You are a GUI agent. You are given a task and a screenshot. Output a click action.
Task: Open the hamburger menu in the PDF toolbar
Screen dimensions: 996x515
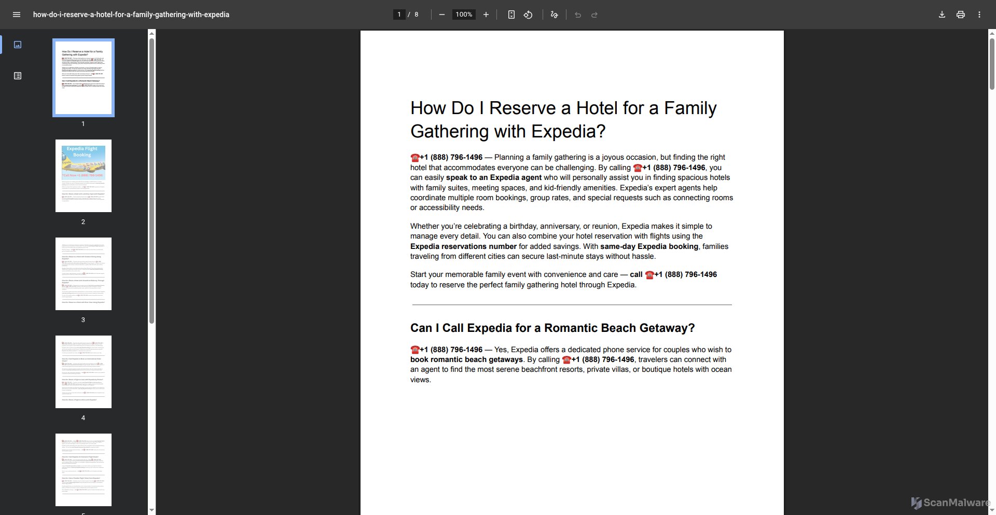[17, 15]
